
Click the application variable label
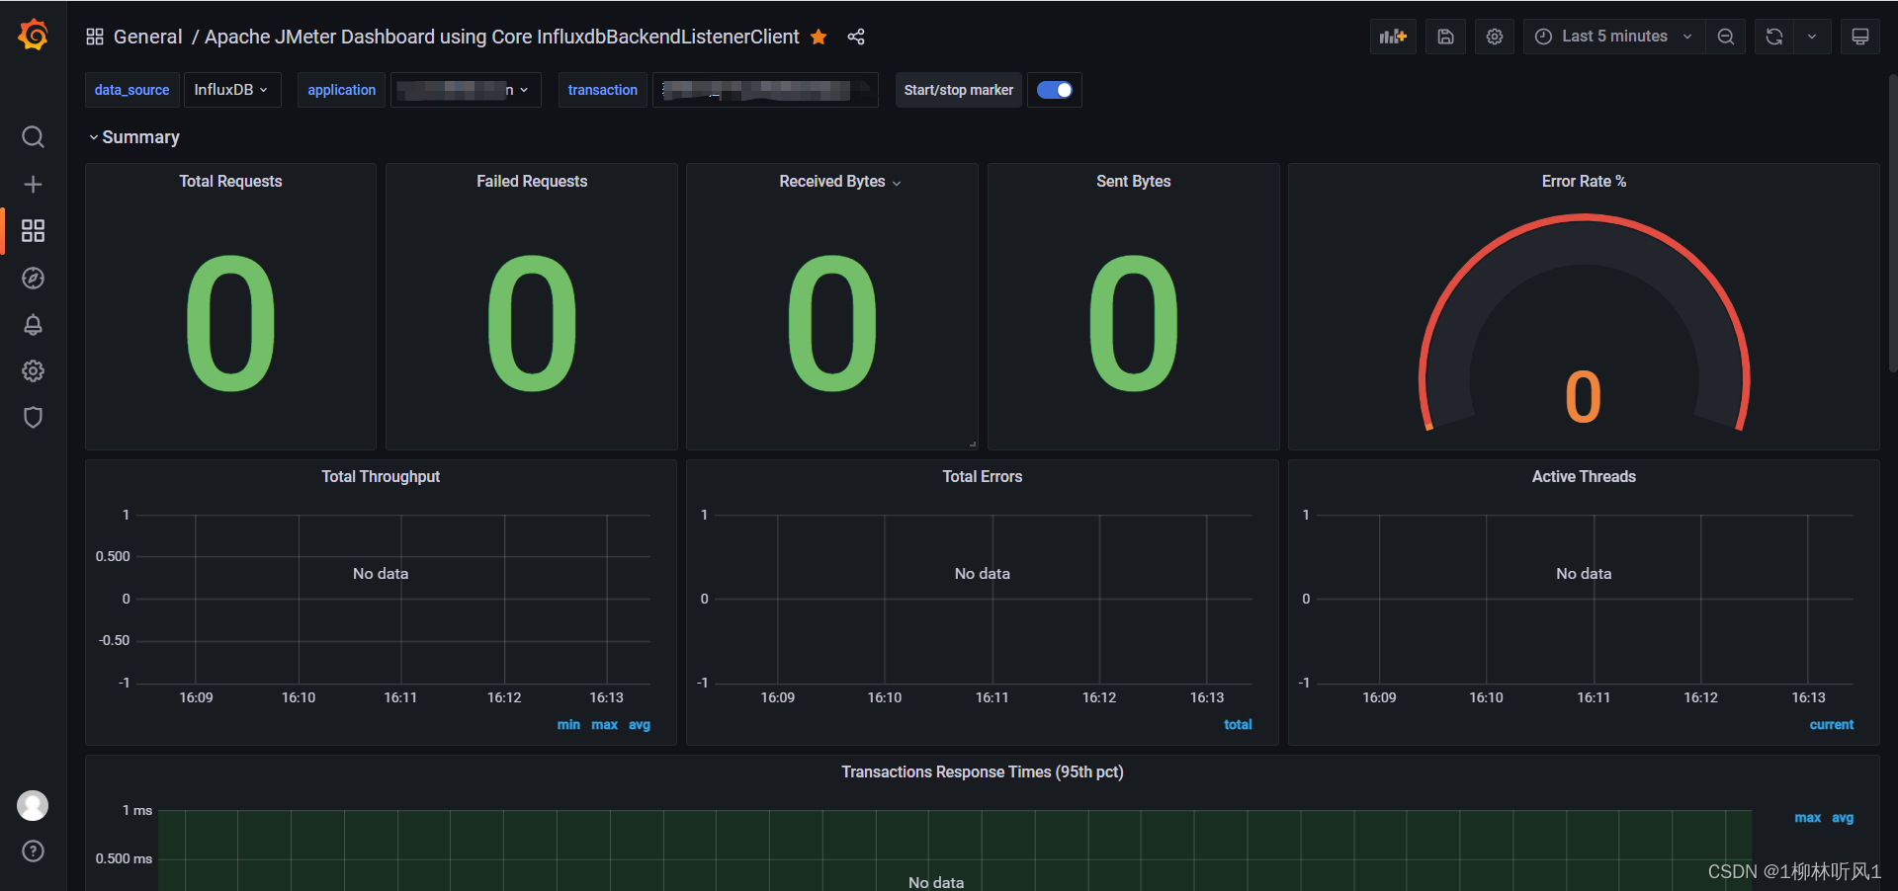[341, 90]
